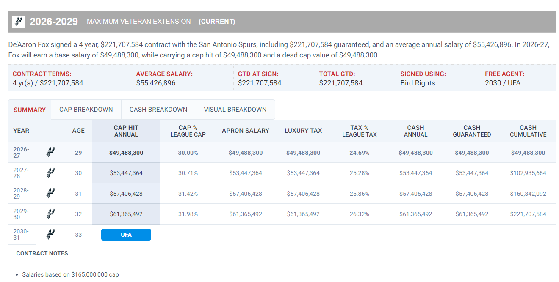This screenshot has width=559, height=282.
Task: Click the Spurs logo in the header bar
Action: [19, 22]
